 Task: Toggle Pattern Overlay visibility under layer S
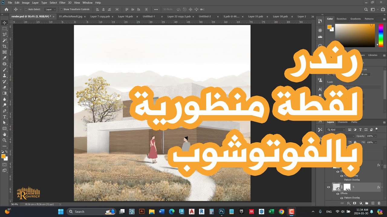[x=342, y=198]
